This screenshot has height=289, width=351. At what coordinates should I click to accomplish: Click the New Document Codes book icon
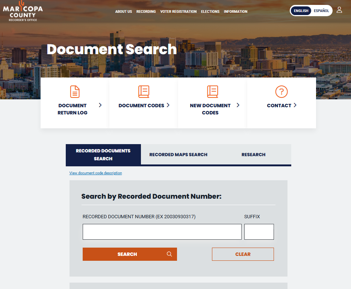coord(212,91)
